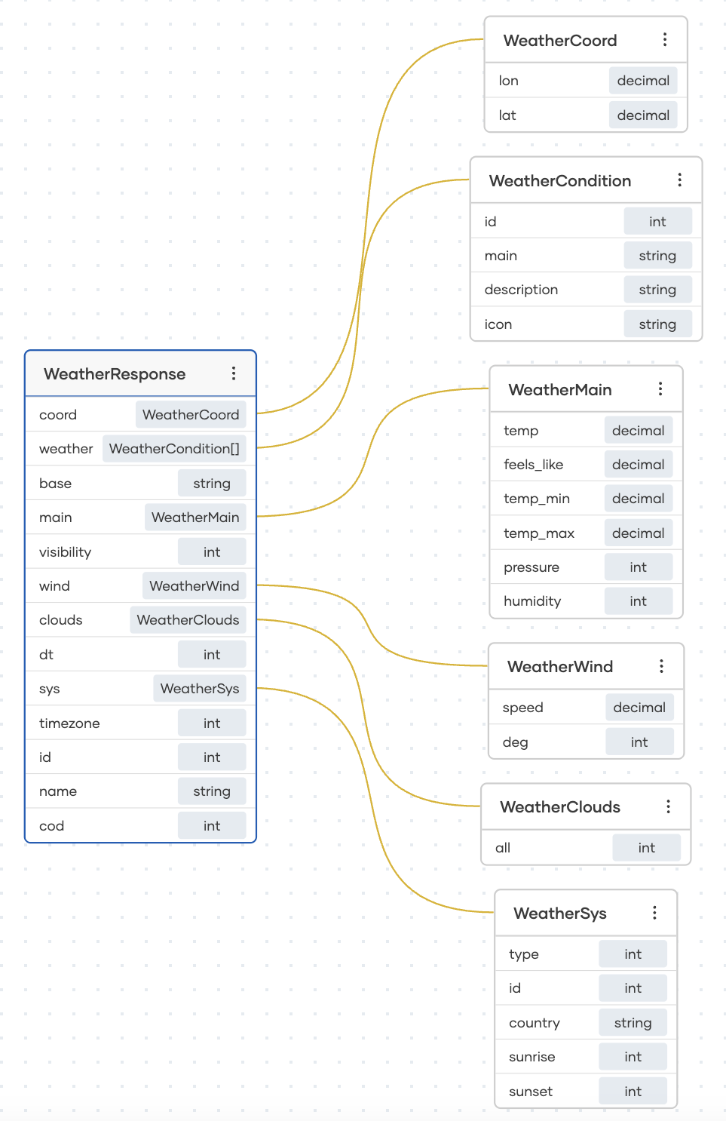Click the decimal badge next to lon
The image size is (726, 1121).
click(643, 80)
